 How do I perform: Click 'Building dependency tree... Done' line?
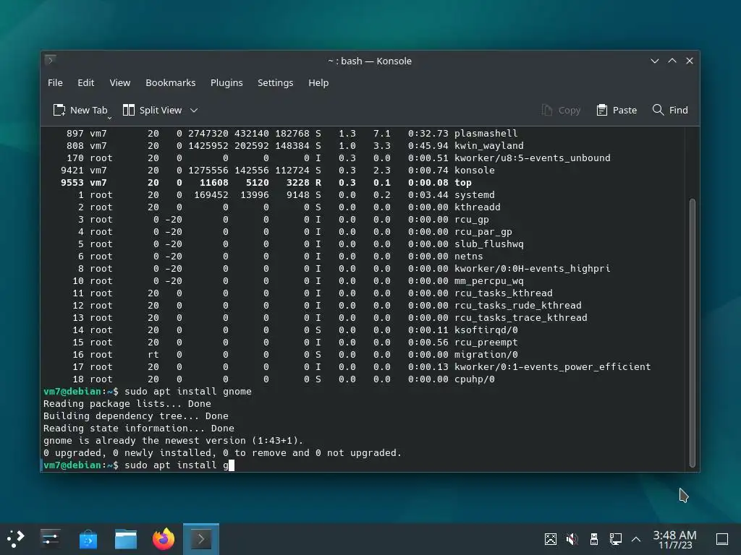click(135, 416)
